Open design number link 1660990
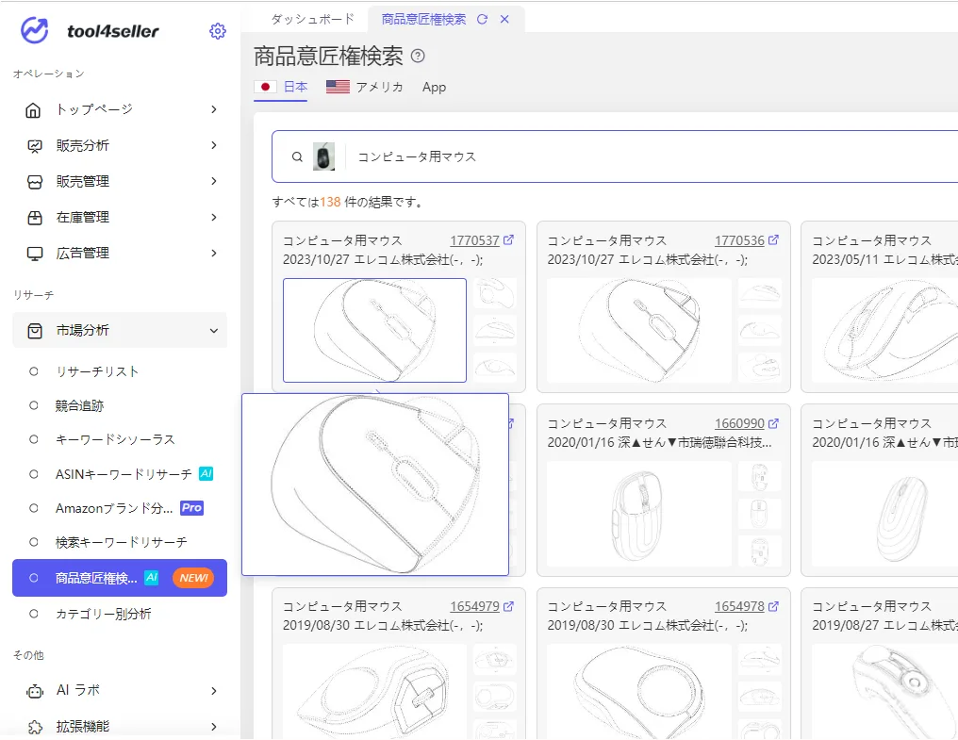This screenshot has height=740, width=958. (739, 423)
